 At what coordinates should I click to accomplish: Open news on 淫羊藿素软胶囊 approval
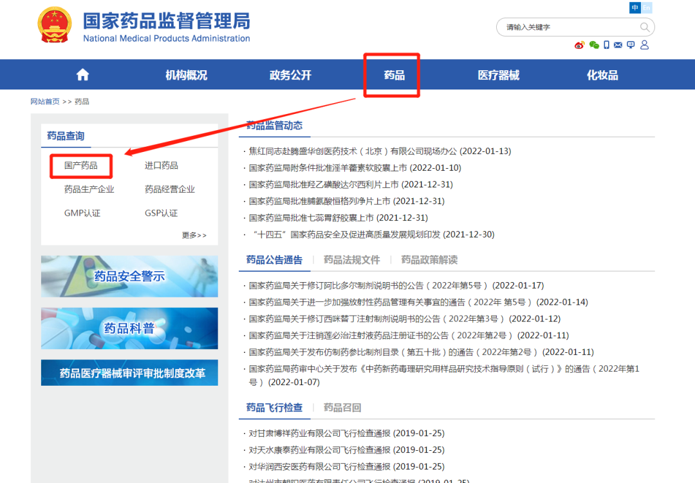355,168
